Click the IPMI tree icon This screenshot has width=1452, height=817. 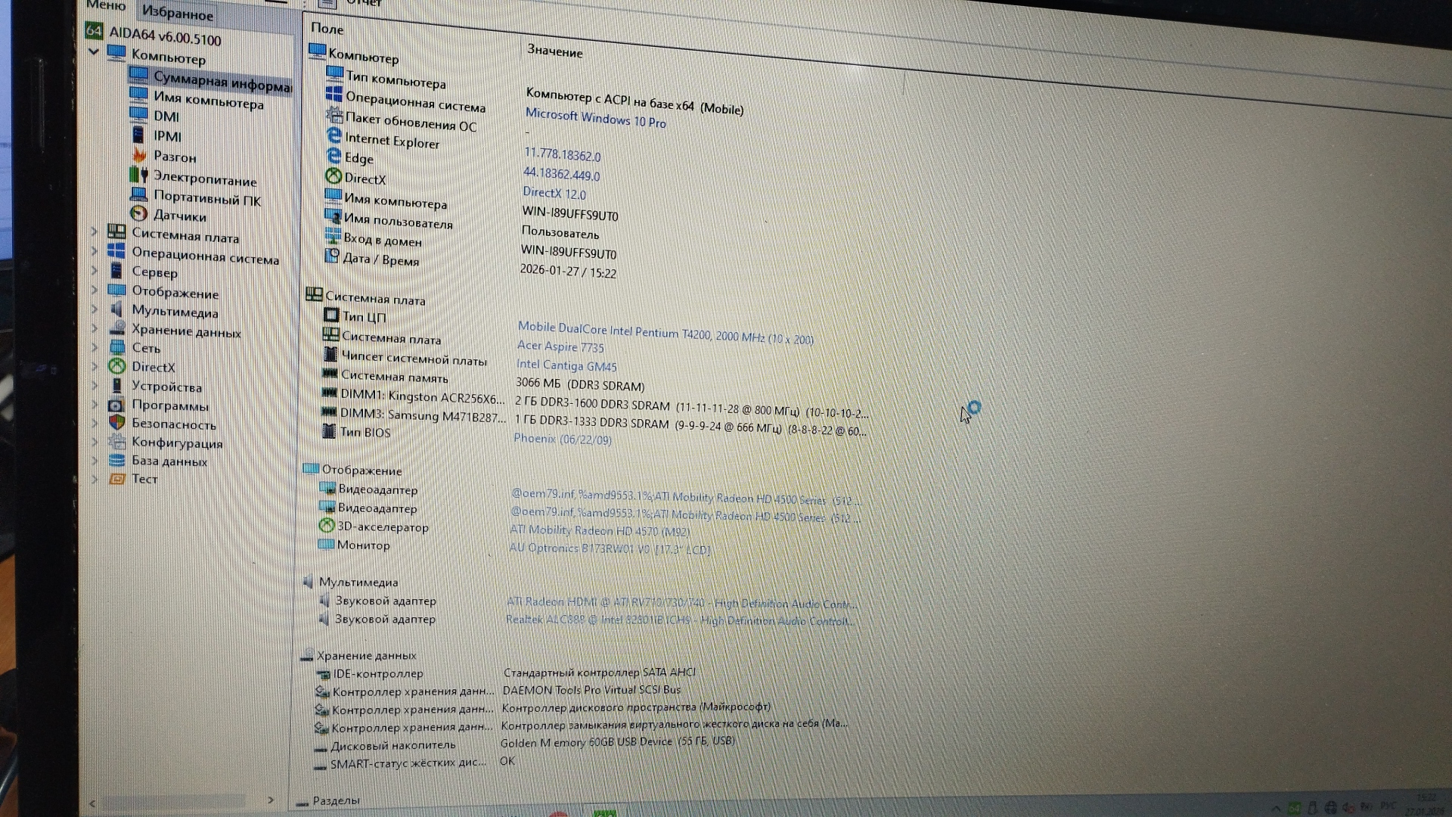tap(138, 135)
